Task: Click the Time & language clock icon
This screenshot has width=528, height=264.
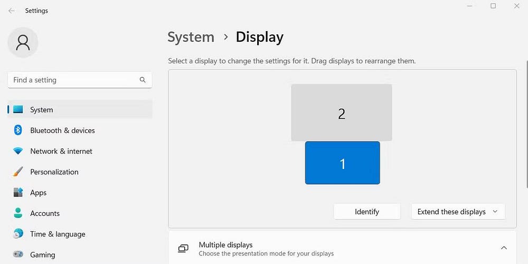Action: point(18,233)
